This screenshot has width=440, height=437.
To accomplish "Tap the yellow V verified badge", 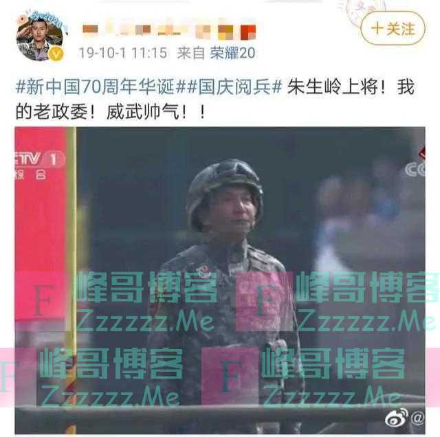I will tap(56, 54).
